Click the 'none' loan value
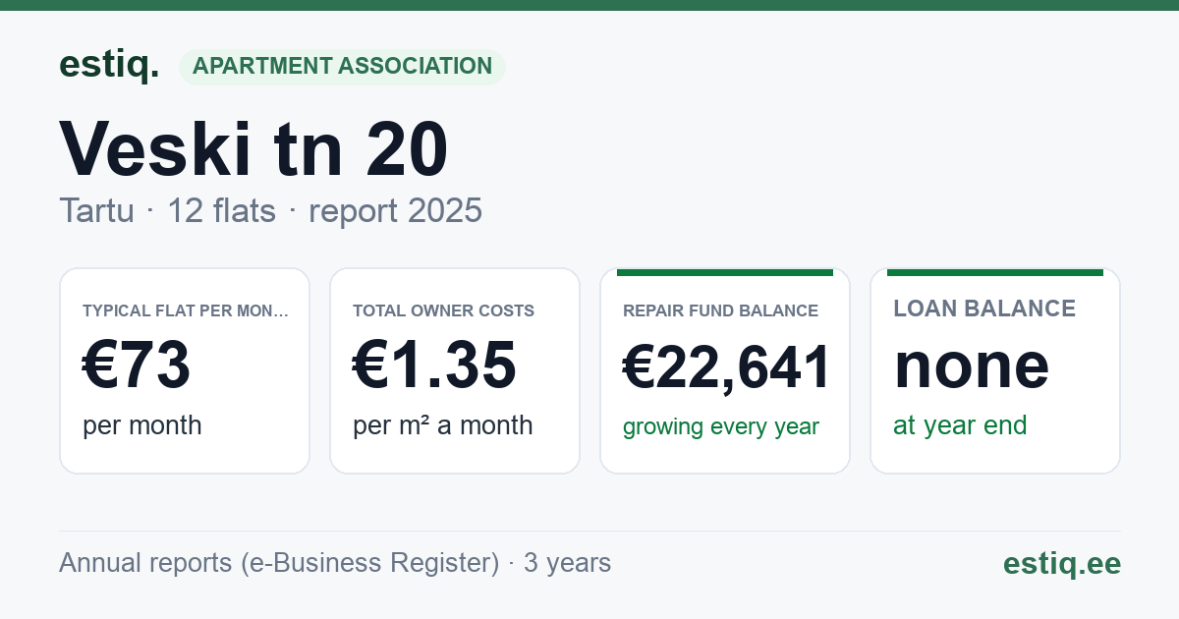 point(972,366)
